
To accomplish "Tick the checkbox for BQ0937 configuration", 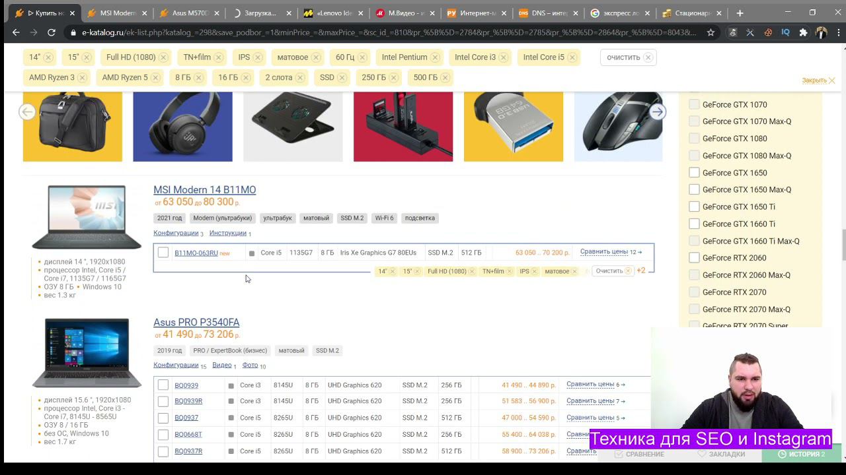I will (x=163, y=418).
